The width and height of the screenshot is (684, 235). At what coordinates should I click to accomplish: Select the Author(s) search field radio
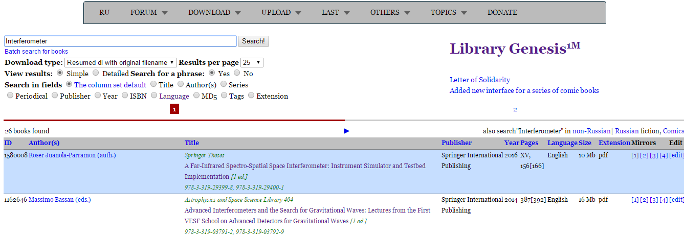[x=181, y=85]
